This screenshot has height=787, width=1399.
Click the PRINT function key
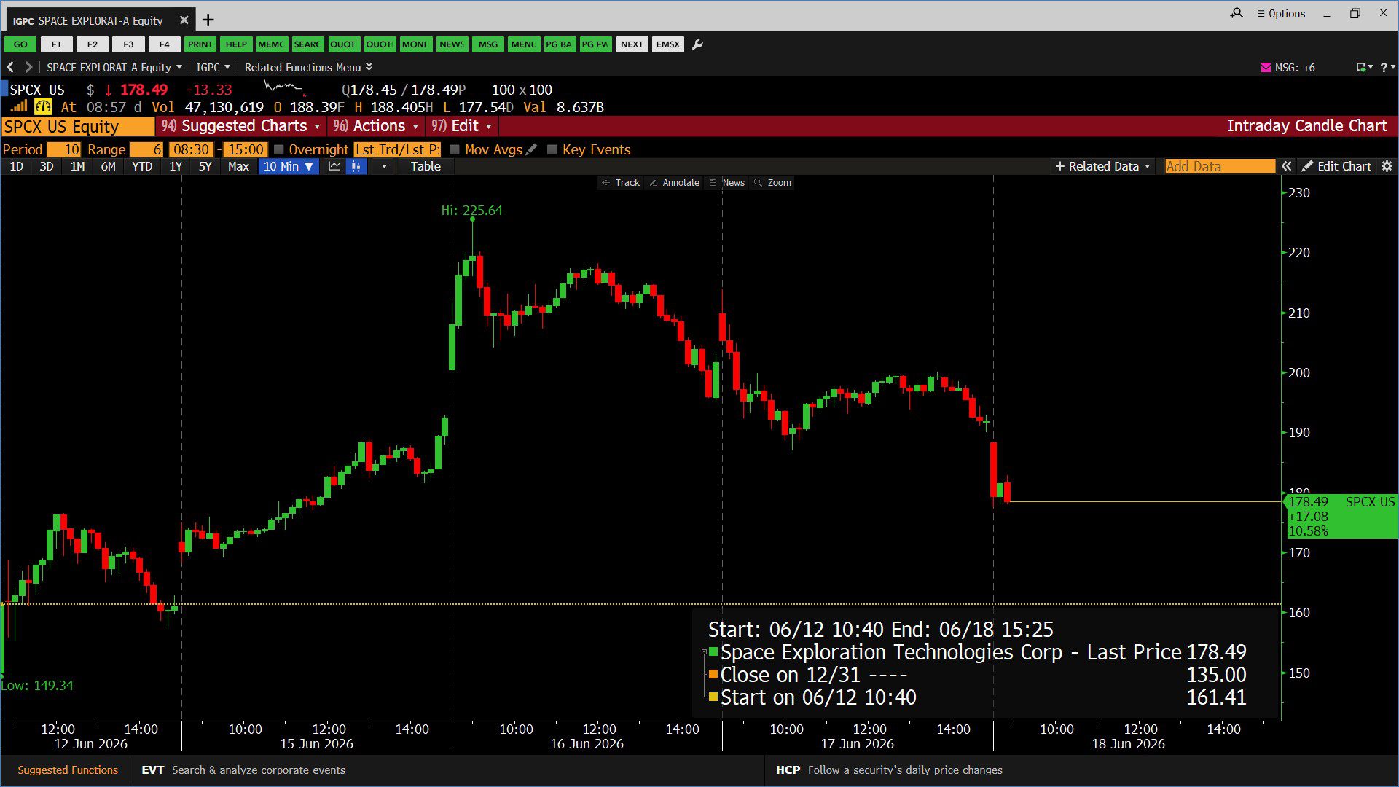click(x=200, y=44)
